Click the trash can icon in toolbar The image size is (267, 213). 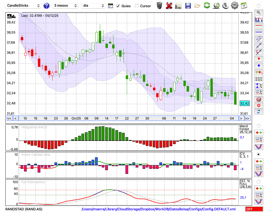(159, 5)
